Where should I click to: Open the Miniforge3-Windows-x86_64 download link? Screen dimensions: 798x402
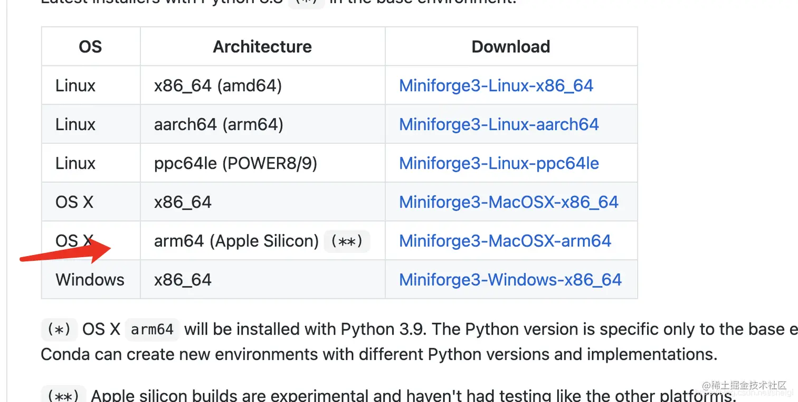pyautogui.click(x=510, y=280)
